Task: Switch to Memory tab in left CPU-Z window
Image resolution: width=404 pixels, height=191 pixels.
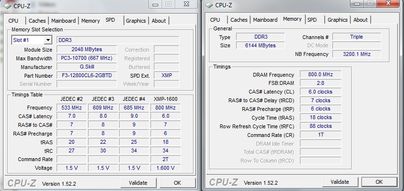Action: pos(90,21)
